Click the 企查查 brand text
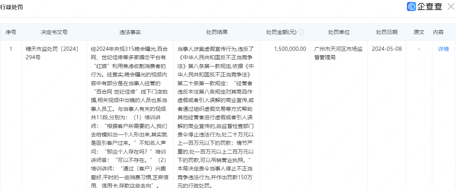This screenshot has width=456, height=188. tap(430, 6)
